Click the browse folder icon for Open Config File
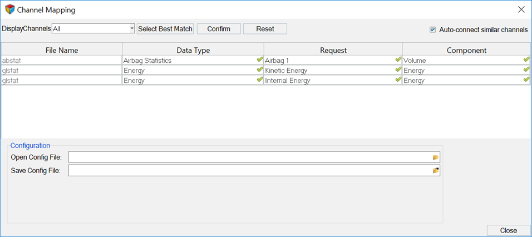532x237 pixels. (436, 157)
